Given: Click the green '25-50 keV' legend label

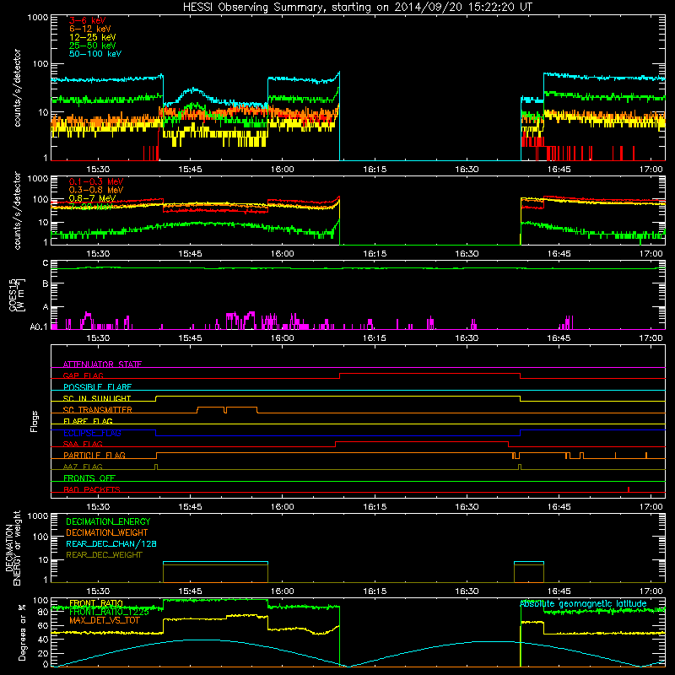Looking at the screenshot, I should click(93, 46).
